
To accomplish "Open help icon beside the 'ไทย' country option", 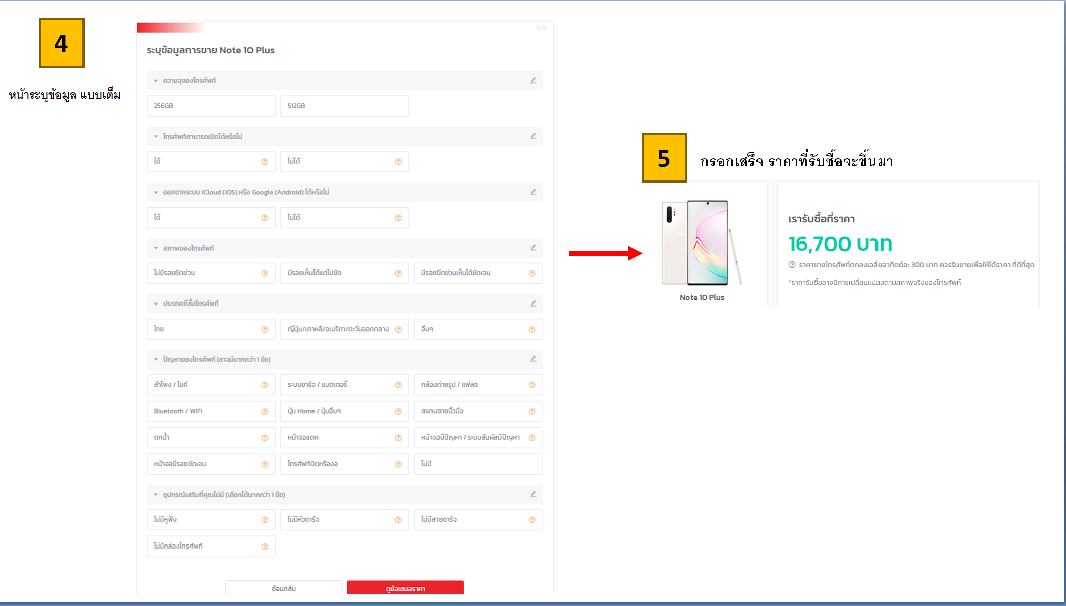I will point(265,329).
